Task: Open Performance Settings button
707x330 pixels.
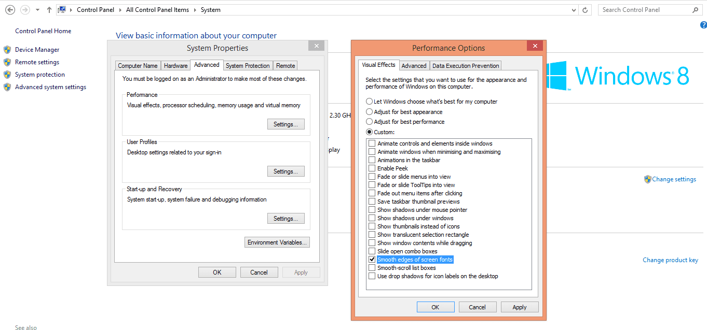Action: coord(285,124)
